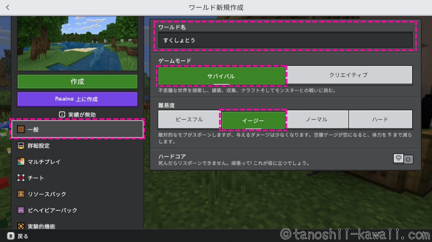
Task: Open the 一般 settings tab
Action: tap(77, 129)
